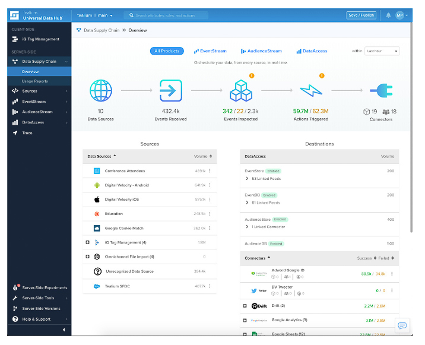Open options menu for Conference Attendees
The height and width of the screenshot is (345, 425).
(210, 171)
